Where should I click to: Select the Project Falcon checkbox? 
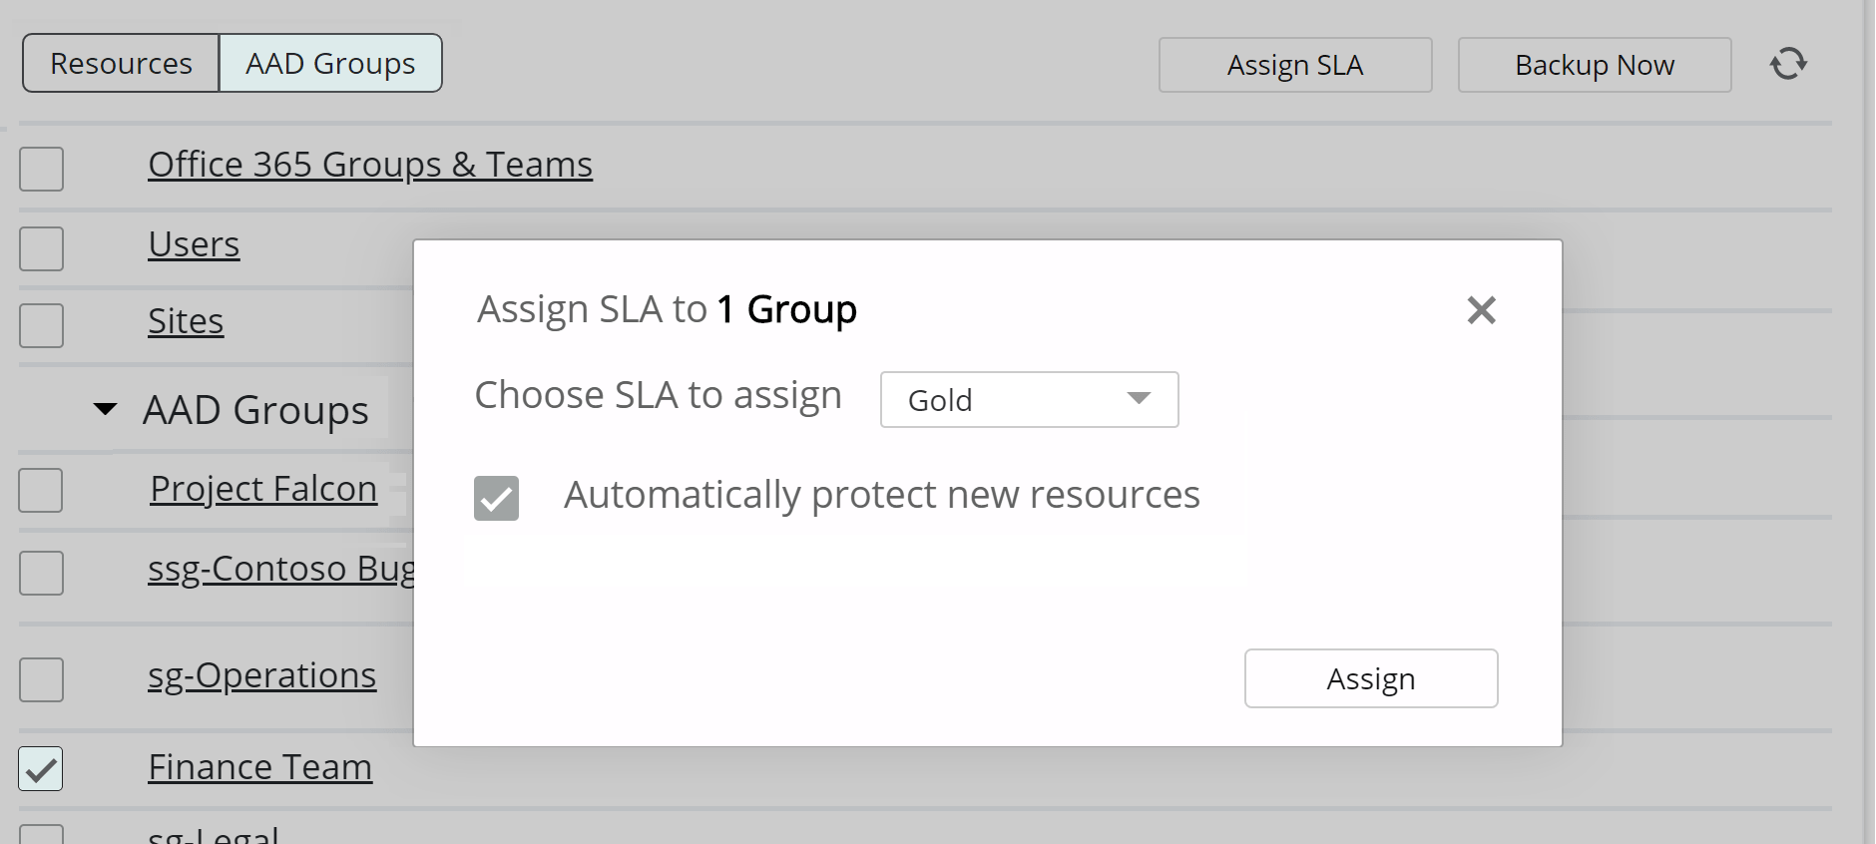pos(41,491)
